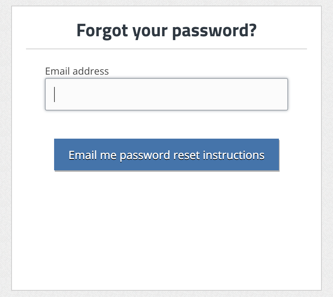This screenshot has height=297, width=333.
Task: Click the blue password reset button
Action: [x=166, y=155]
